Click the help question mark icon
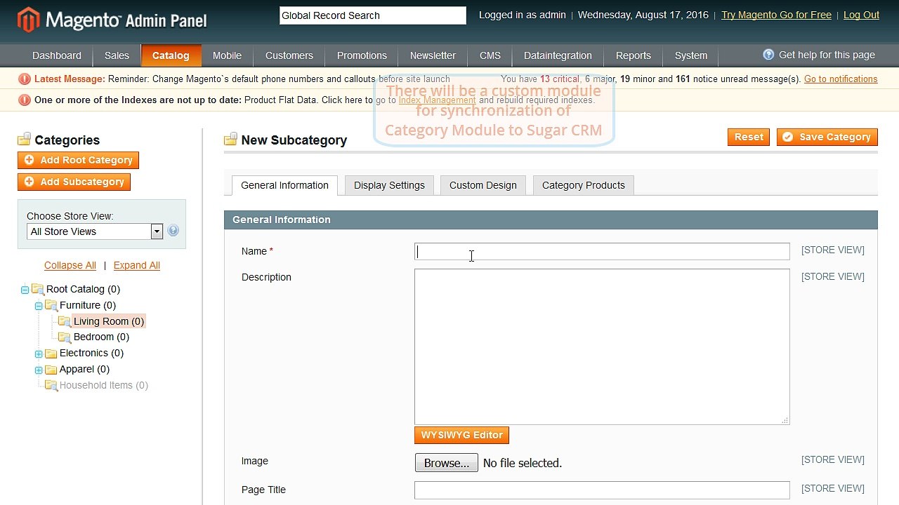Screen dimensions: 899x505 (x=768, y=55)
